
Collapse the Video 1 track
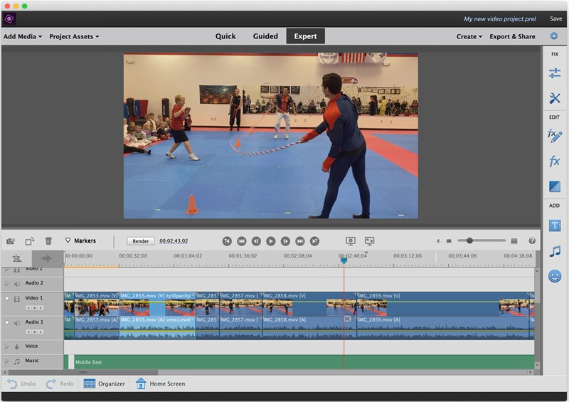pos(7,298)
